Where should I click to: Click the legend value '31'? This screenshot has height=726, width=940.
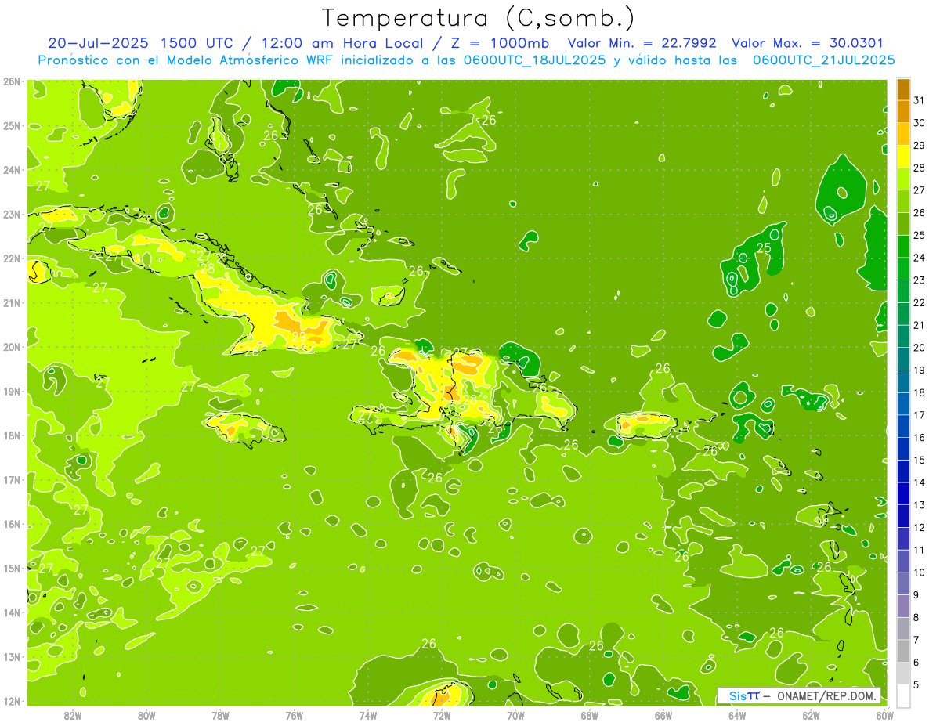920,100
